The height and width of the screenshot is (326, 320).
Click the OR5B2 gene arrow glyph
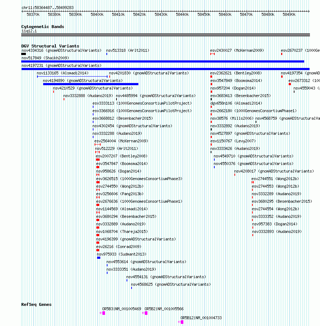point(145,313)
